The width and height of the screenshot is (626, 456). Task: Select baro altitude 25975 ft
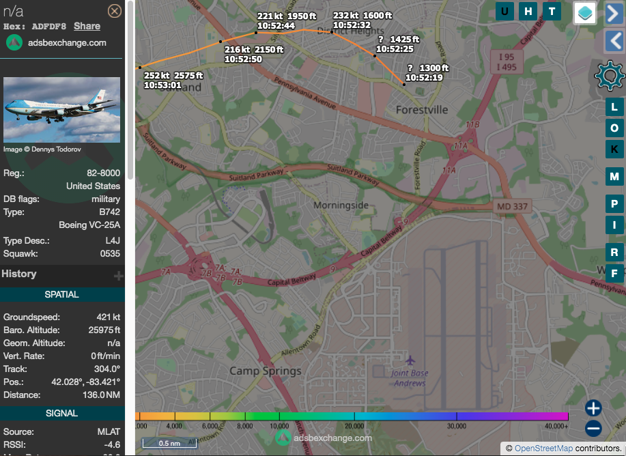104,330
